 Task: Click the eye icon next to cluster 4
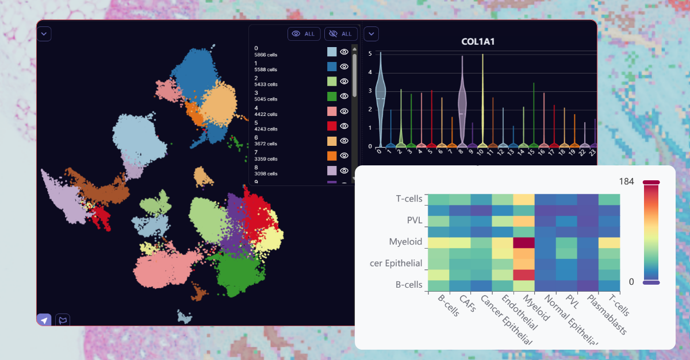(x=344, y=111)
